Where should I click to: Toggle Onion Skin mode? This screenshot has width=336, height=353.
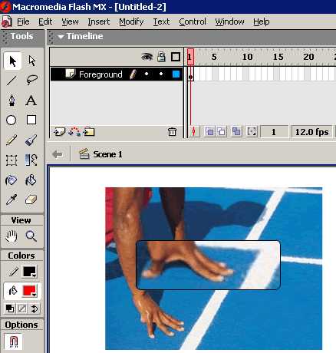(209, 132)
